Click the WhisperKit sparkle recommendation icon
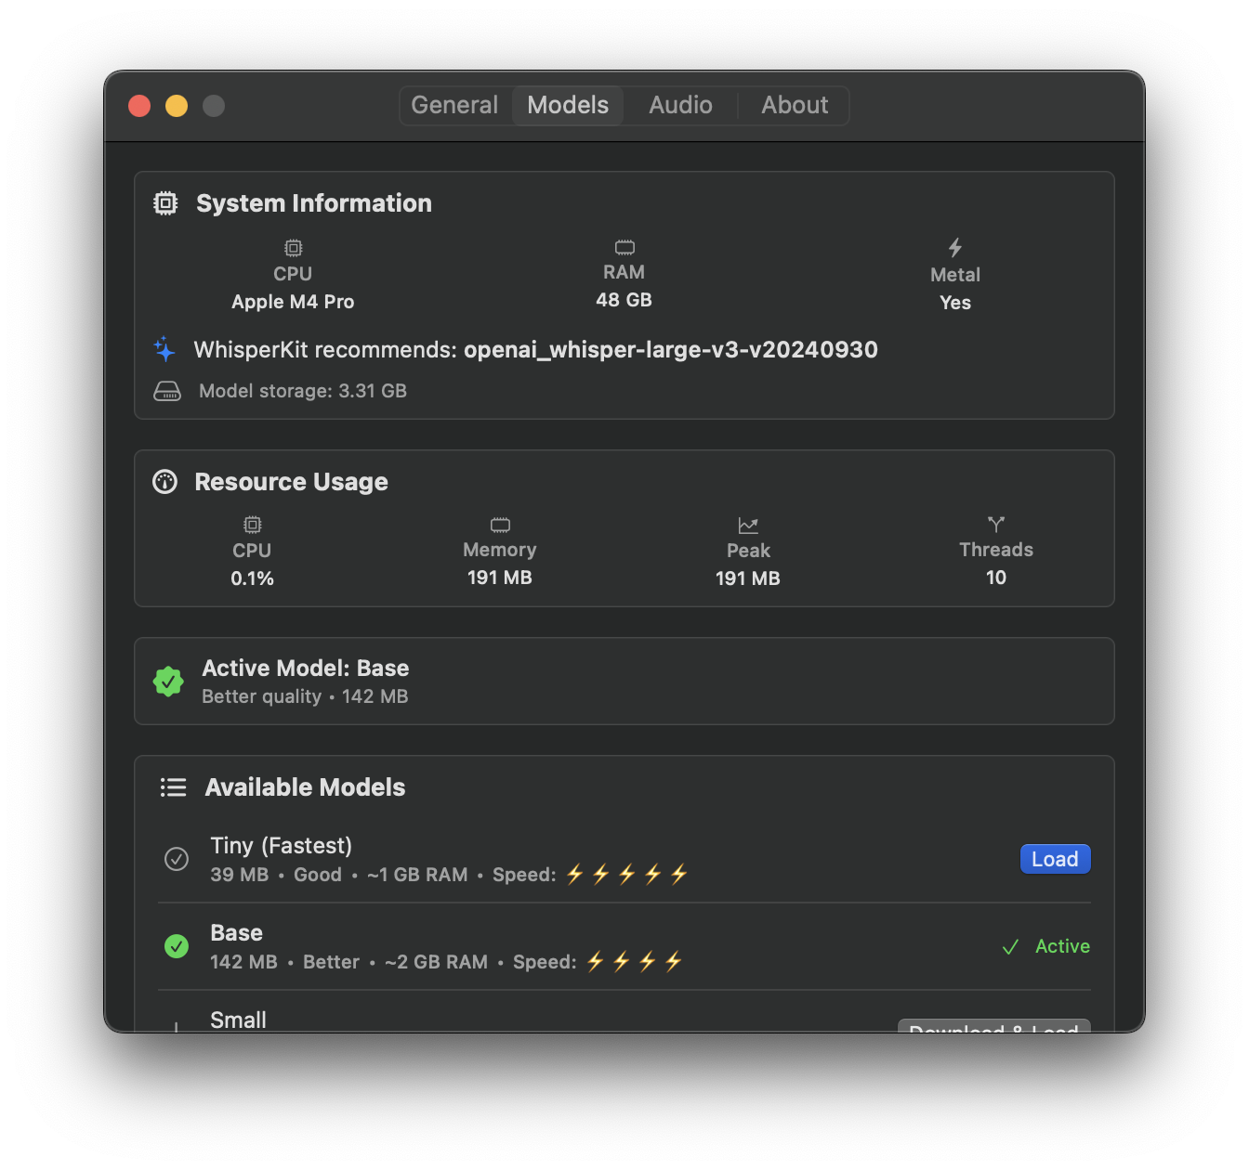1249x1170 pixels. tap(164, 350)
